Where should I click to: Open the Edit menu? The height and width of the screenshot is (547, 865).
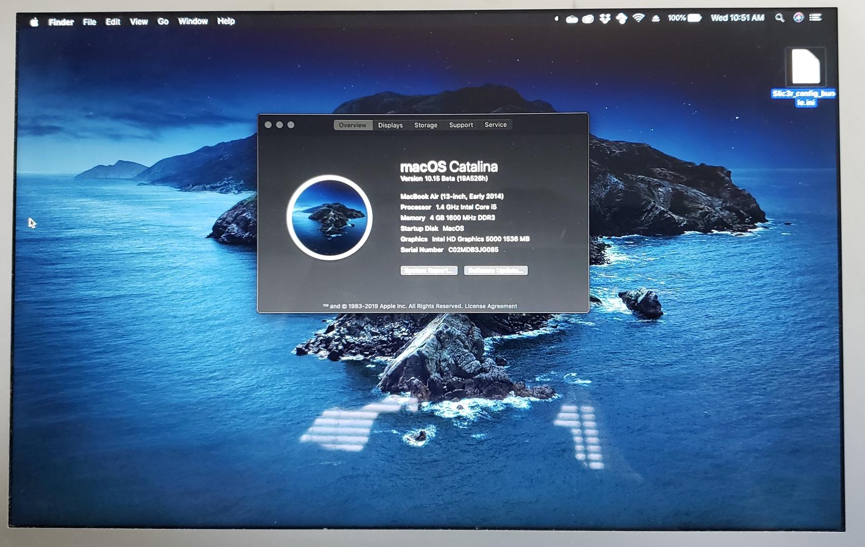pos(113,22)
